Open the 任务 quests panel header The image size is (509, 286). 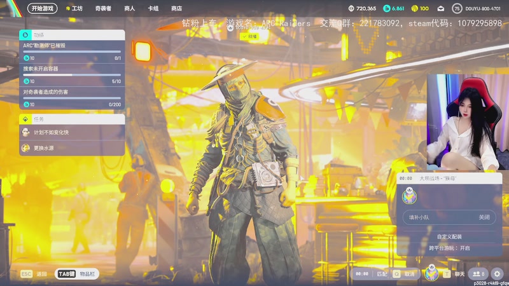pos(72,119)
